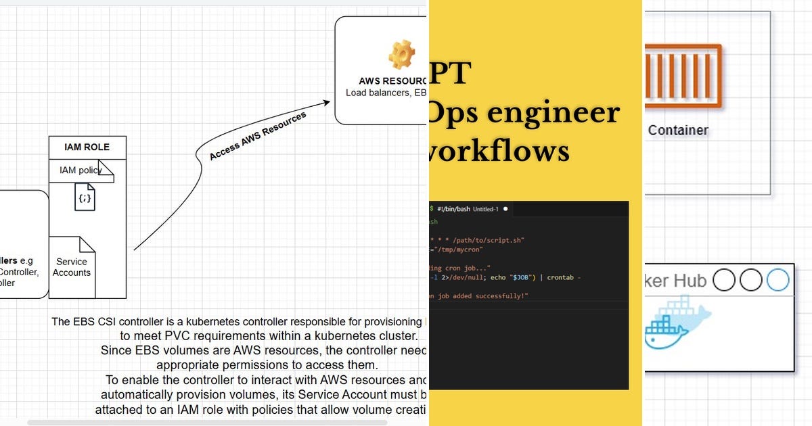The image size is (812, 426).
Task: Click the unsaved-changes dot on Untitled-1 tab
Action: pos(504,209)
